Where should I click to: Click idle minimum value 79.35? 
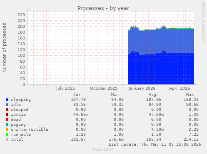point(117,105)
